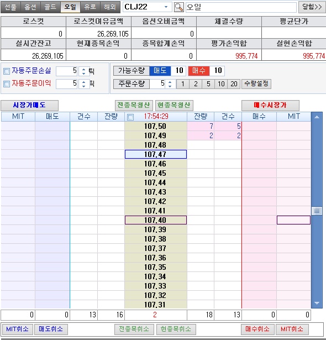Open the CLJ22 symbol dropdown
Viewport: 326px width, 340px height.
click(x=166, y=7)
